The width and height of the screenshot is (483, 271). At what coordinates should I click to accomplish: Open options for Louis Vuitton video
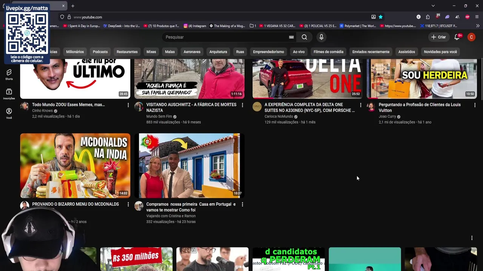(475, 105)
